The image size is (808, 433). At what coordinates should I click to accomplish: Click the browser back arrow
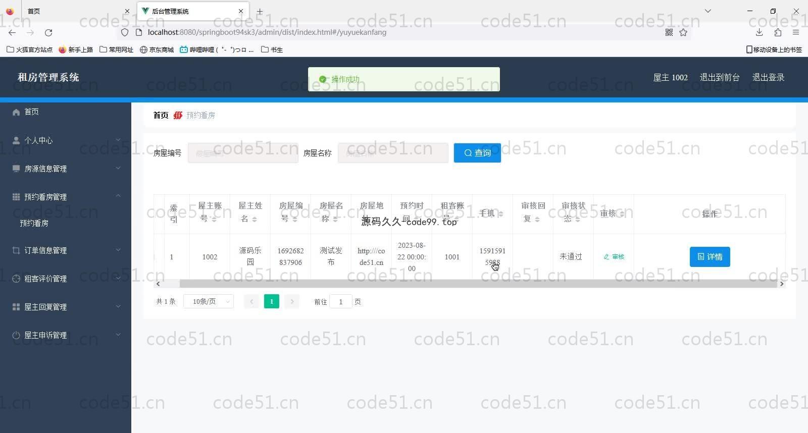click(12, 32)
